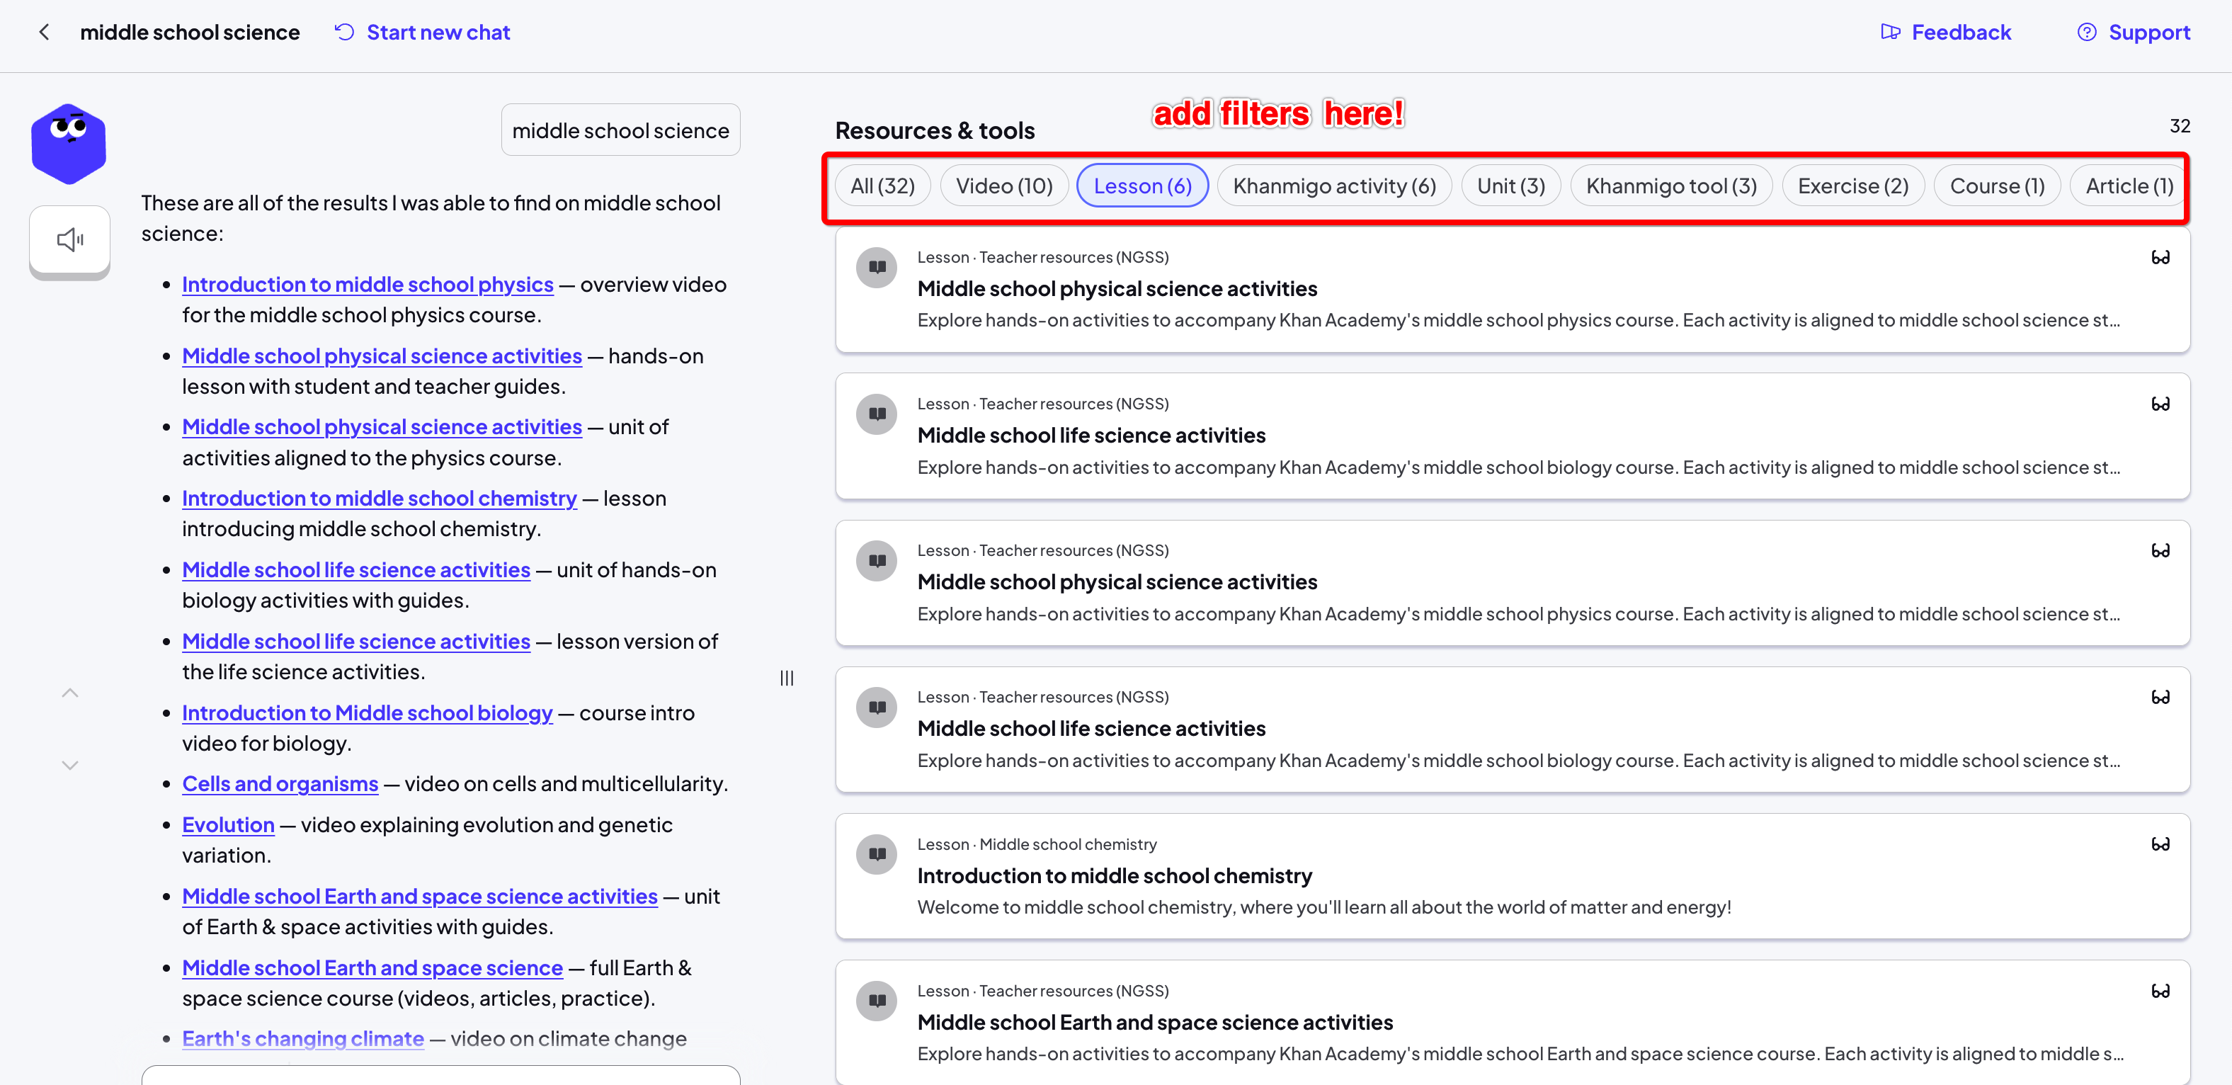Open Middle school Earth and space science activities link
Image resolution: width=2232 pixels, height=1085 pixels.
pyautogui.click(x=419, y=896)
